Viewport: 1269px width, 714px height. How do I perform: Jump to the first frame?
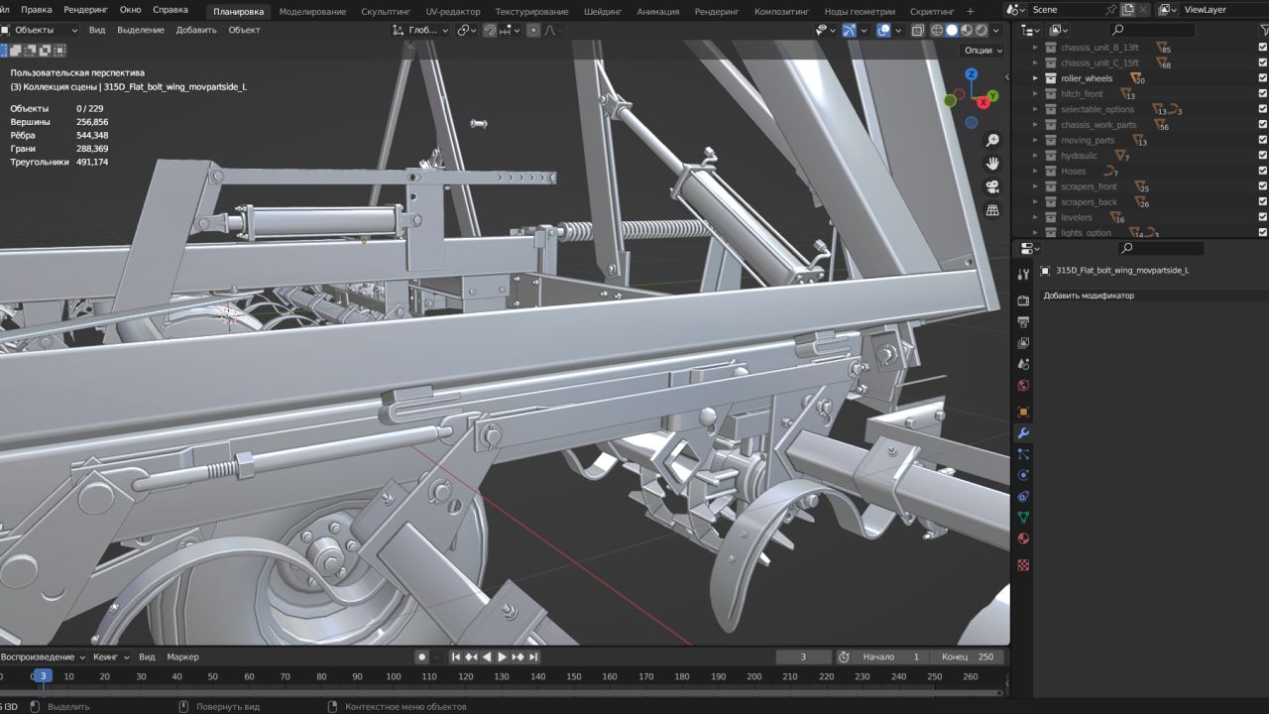coord(456,656)
